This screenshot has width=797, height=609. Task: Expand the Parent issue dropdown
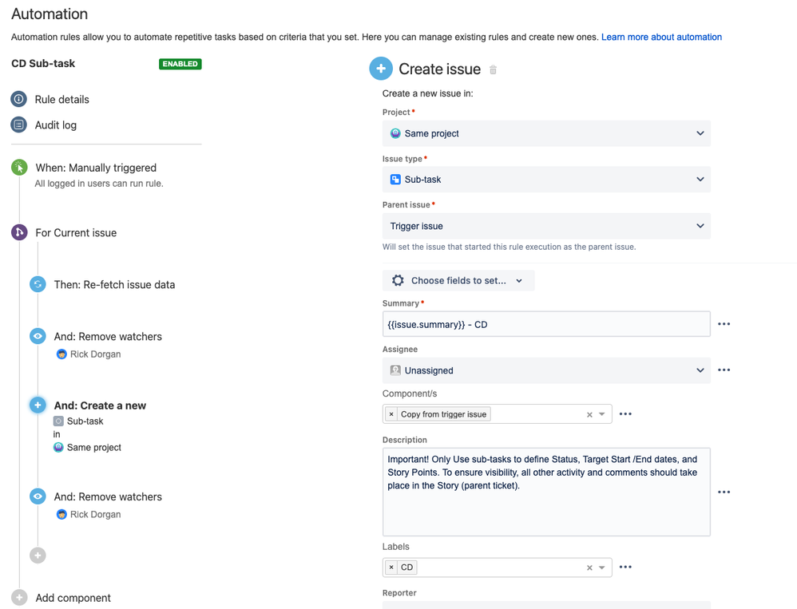pyautogui.click(x=546, y=226)
